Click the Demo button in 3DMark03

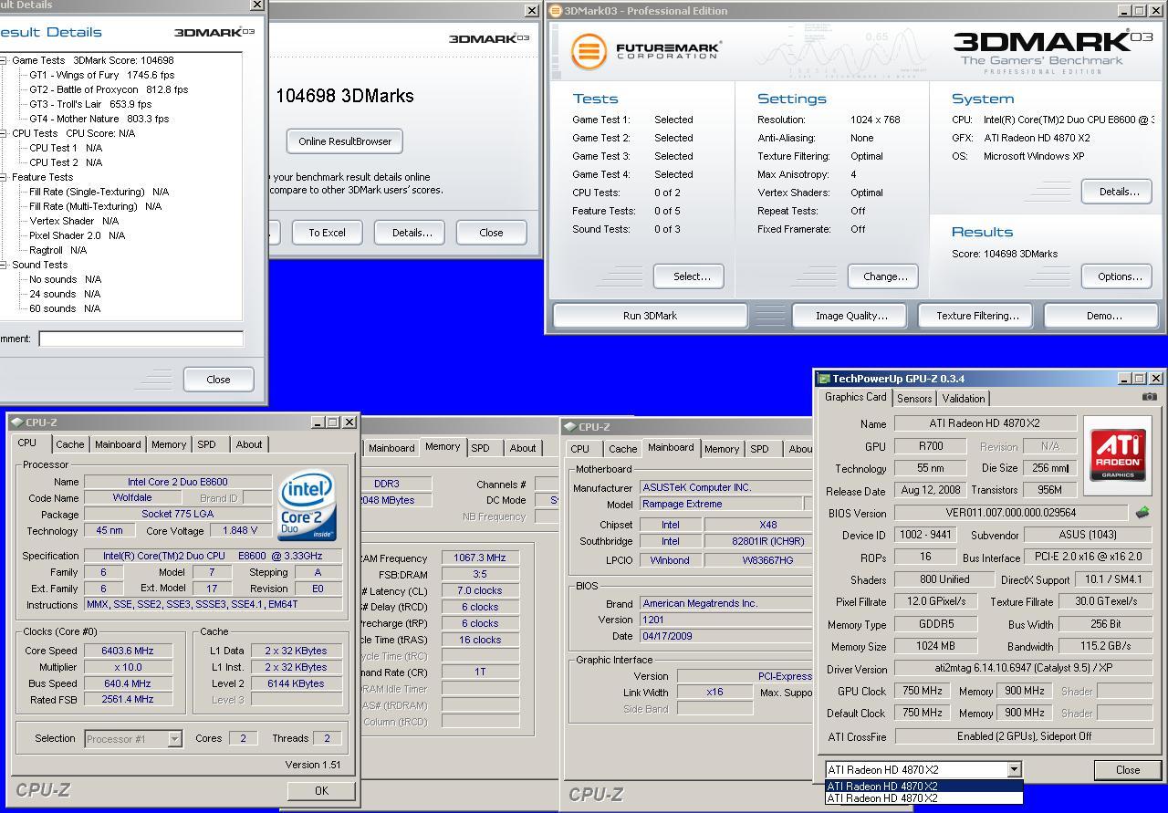1103,316
